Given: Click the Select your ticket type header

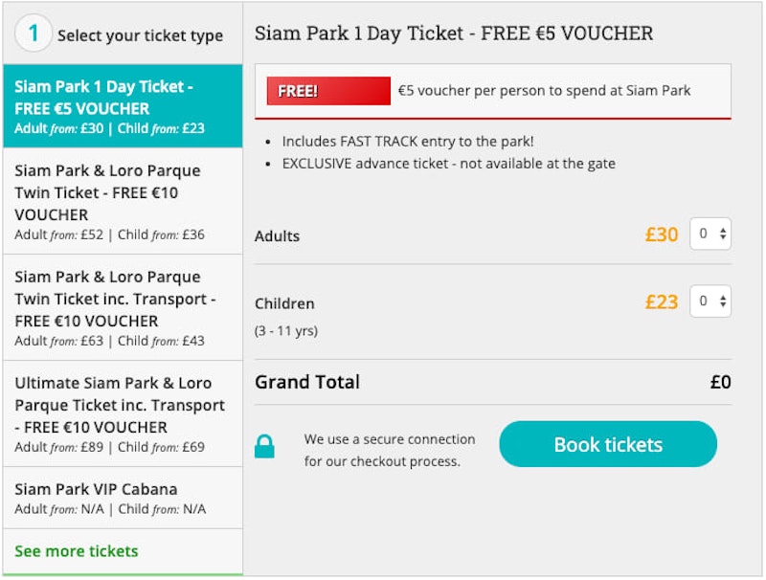Looking at the screenshot, I should click(x=140, y=36).
